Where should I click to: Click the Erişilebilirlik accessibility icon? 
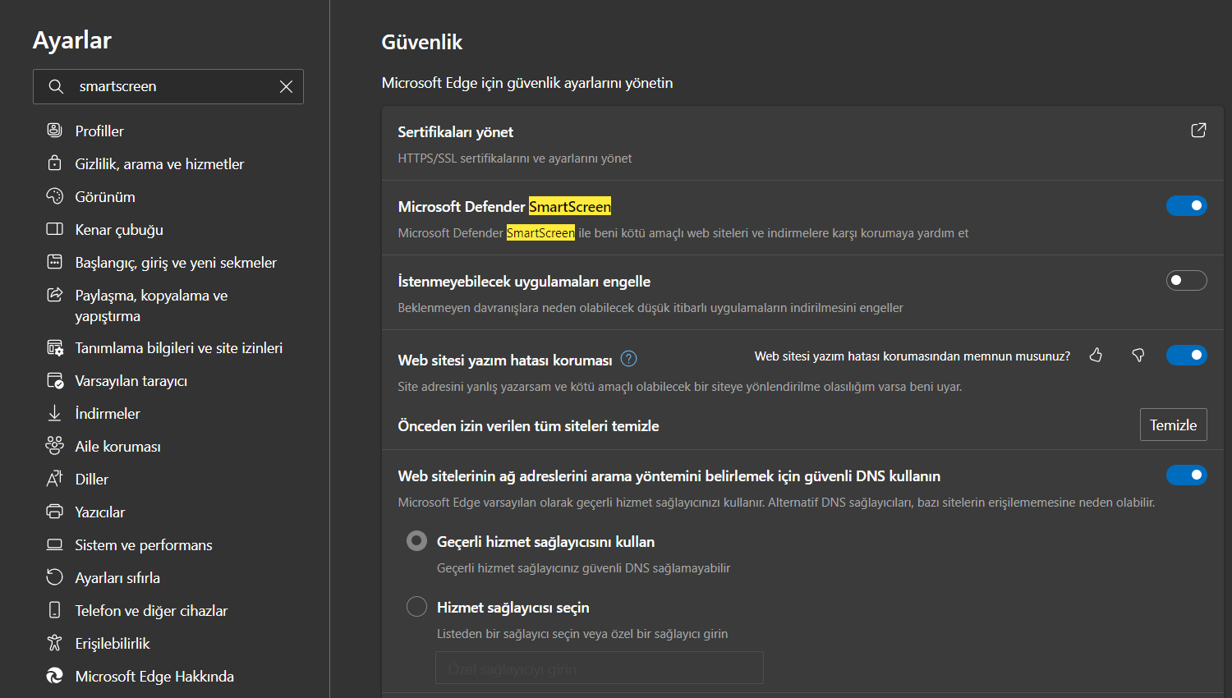tap(55, 643)
